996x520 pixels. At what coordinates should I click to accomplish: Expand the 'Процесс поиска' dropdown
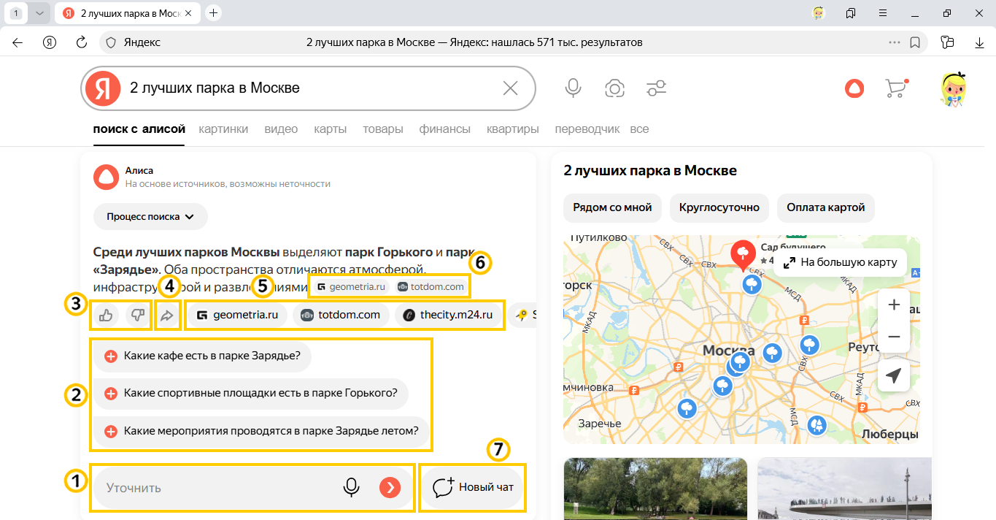pos(150,217)
